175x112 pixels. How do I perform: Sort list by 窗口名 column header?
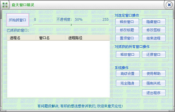51,38
